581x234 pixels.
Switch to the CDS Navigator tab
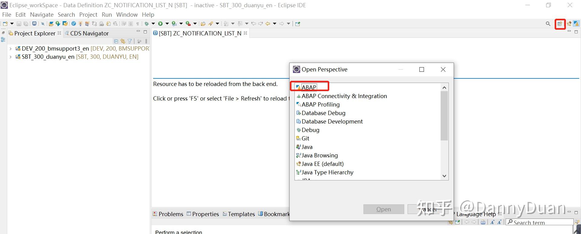tap(87, 33)
